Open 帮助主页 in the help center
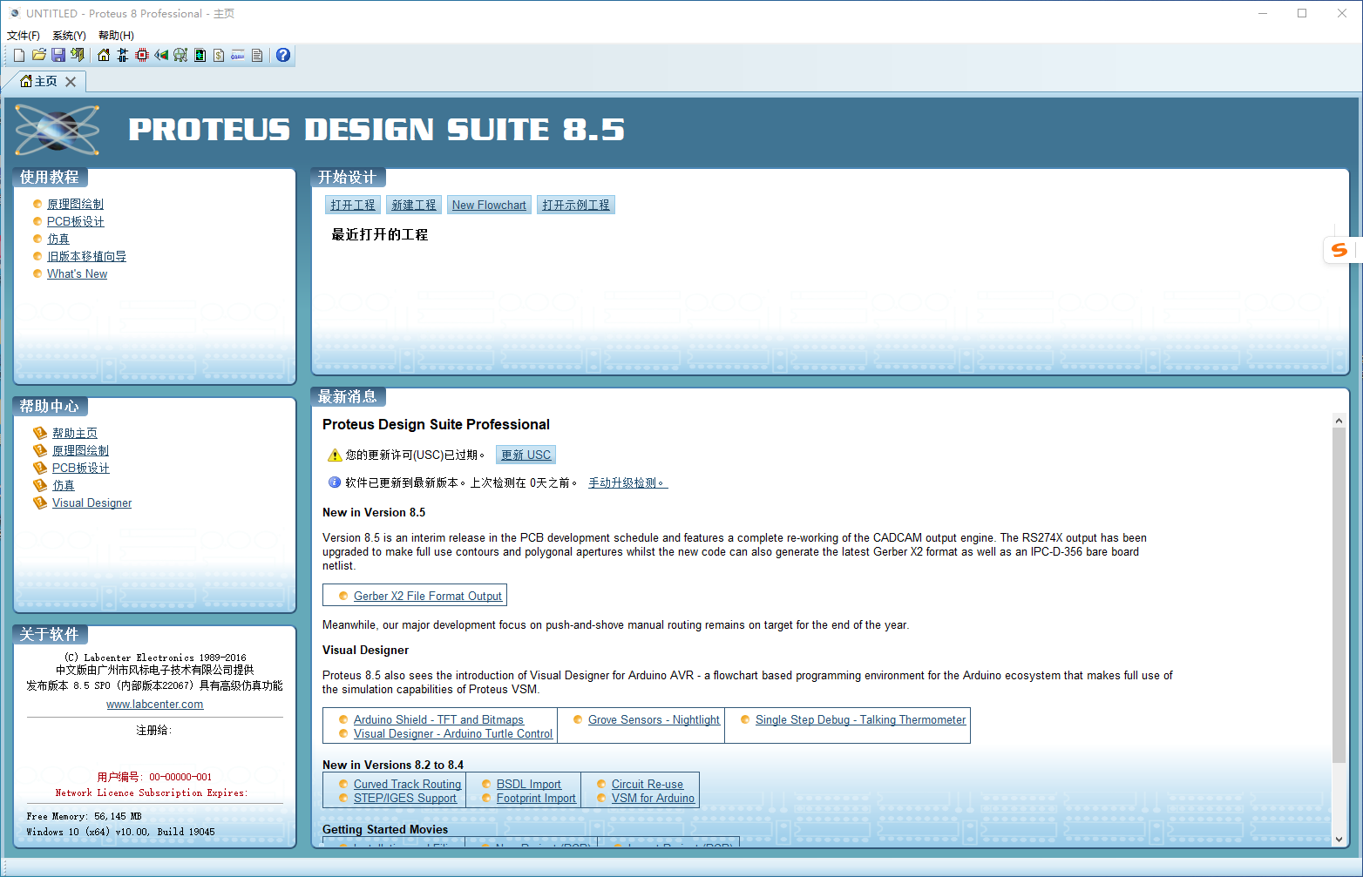The image size is (1363, 877). point(75,433)
